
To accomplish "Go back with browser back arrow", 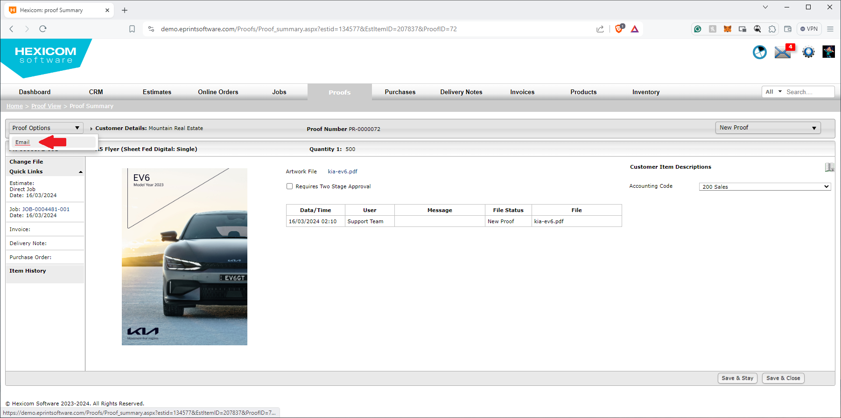I will click(12, 29).
